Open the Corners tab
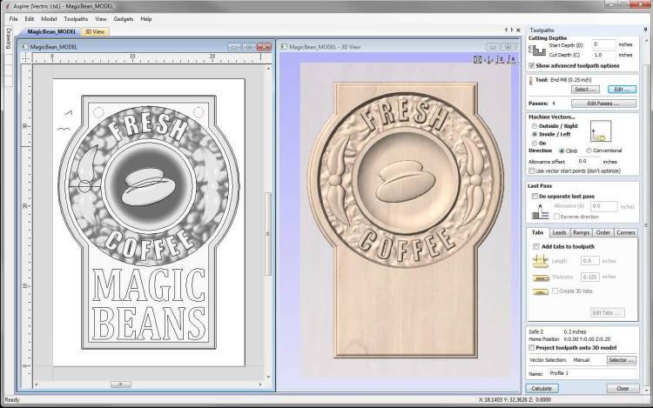The width and height of the screenshot is (653, 408). pyautogui.click(x=625, y=233)
